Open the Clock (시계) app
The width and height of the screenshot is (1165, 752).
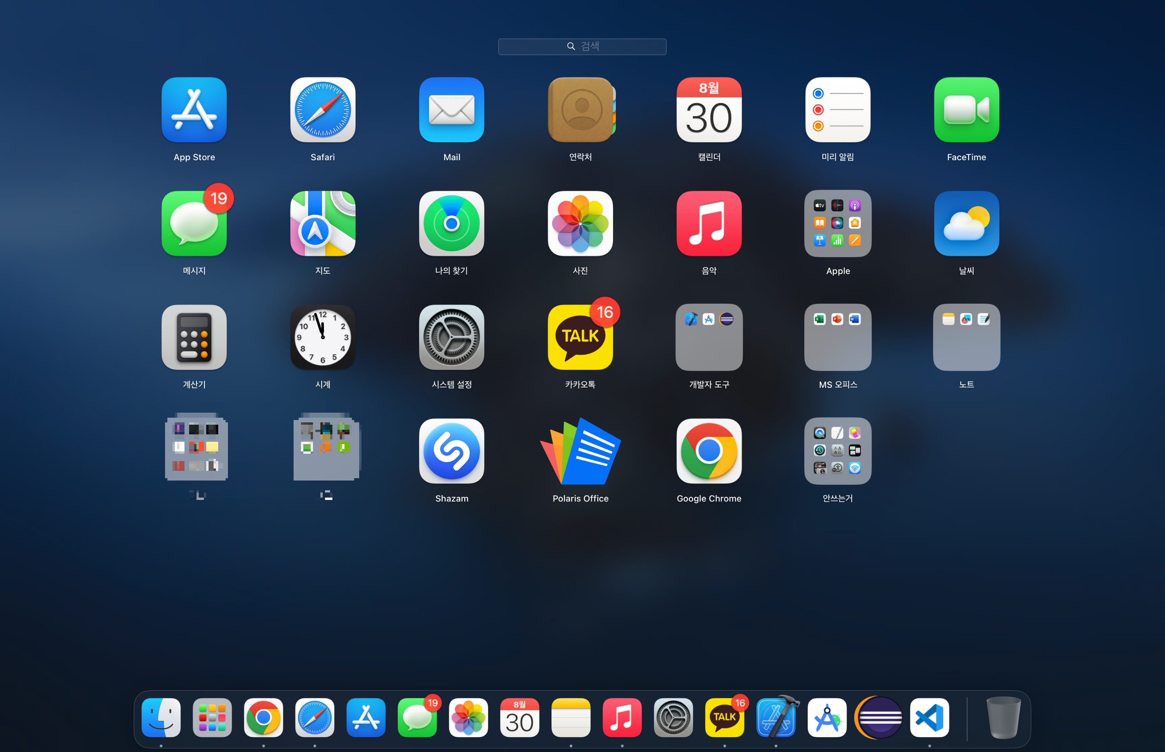tap(323, 337)
